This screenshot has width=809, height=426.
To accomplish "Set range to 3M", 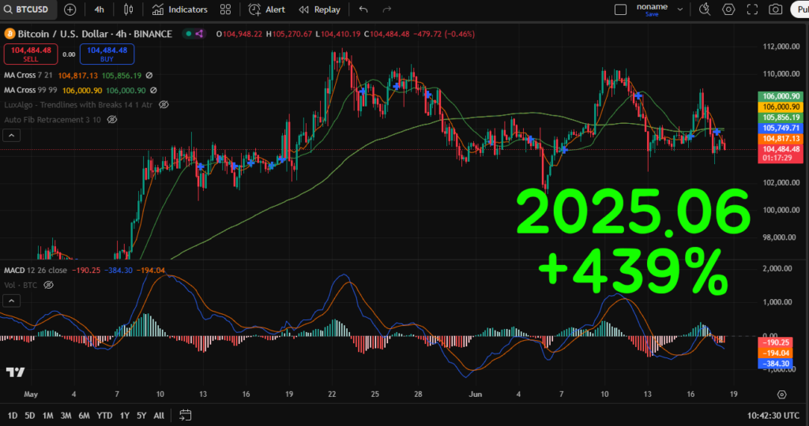I will click(x=66, y=415).
